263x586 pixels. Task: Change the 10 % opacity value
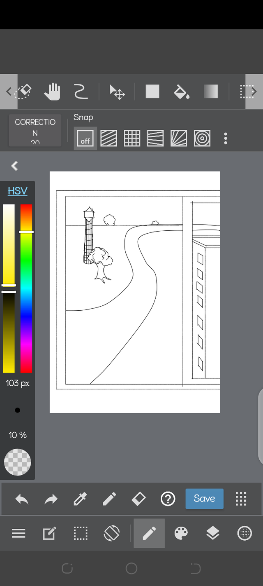pos(18,435)
